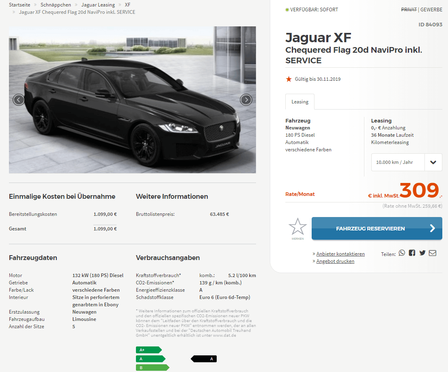
Task: Open the Anbieter kontaktieren link
Action: click(340, 254)
